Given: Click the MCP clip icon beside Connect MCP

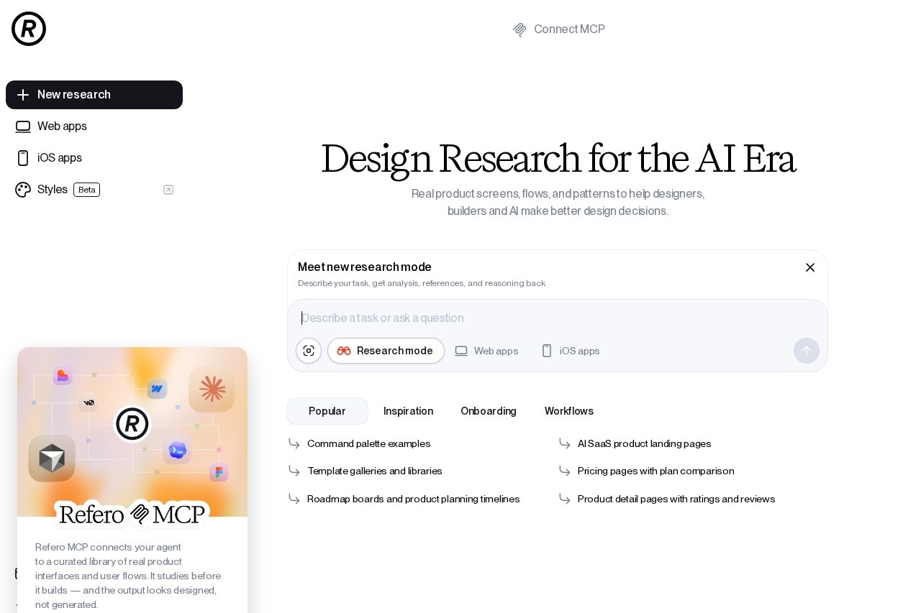Looking at the screenshot, I should click(x=520, y=29).
